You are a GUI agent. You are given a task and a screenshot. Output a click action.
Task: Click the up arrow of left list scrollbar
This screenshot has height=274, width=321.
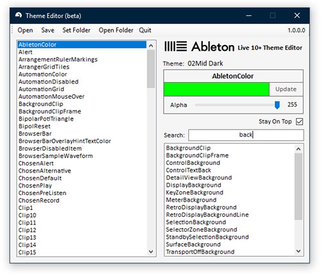[151, 46]
